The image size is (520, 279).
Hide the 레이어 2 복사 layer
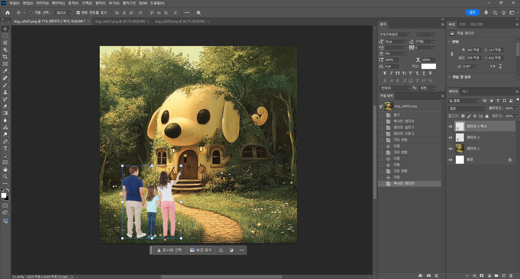click(450, 126)
